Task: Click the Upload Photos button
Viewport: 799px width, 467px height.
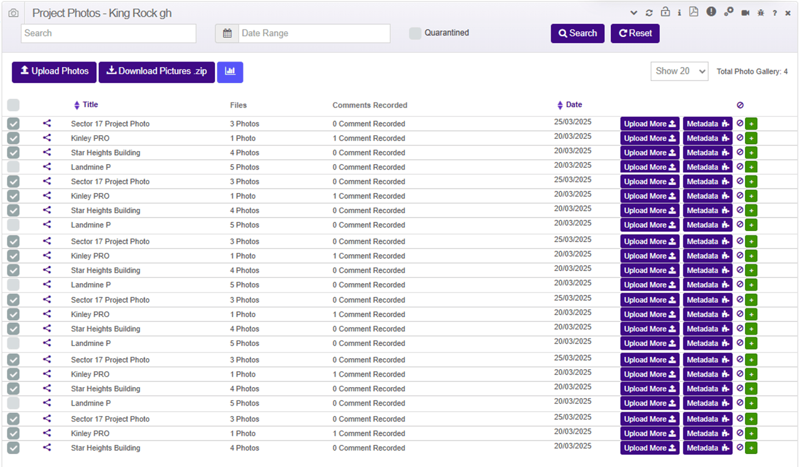Action: (x=54, y=72)
